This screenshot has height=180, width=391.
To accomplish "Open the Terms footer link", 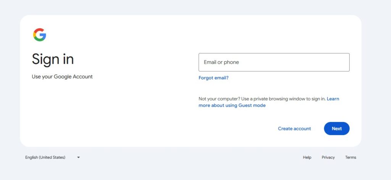I will click(x=351, y=157).
